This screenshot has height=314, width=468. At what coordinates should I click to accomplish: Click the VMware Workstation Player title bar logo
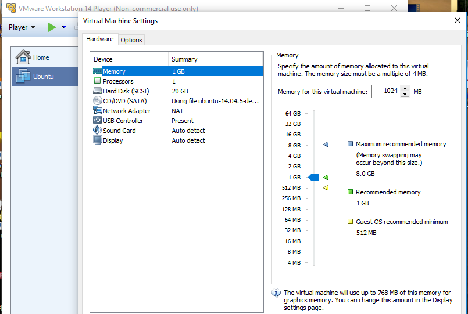11,8
